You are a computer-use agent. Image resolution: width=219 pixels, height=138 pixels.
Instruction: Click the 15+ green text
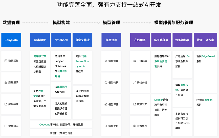(x=188, y=56)
